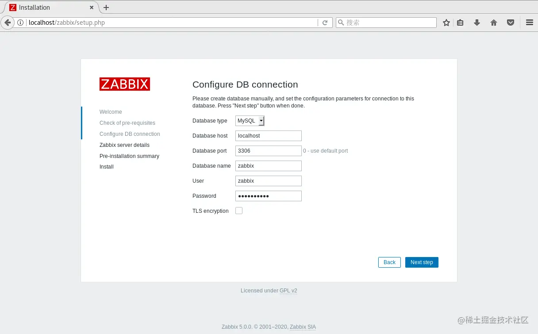Click the search magnifier icon in the search box
The width and height of the screenshot is (538, 334).
coord(341,23)
